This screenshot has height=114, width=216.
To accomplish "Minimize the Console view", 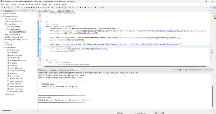I will 209,69.
